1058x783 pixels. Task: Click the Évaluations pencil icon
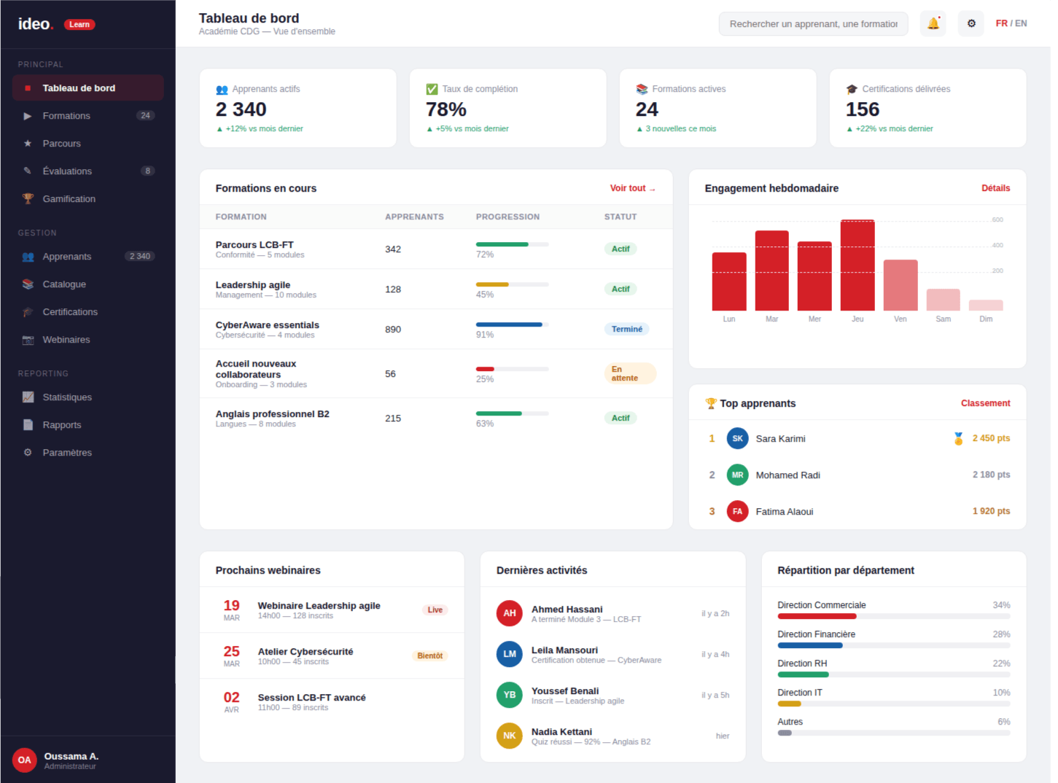[x=28, y=171]
